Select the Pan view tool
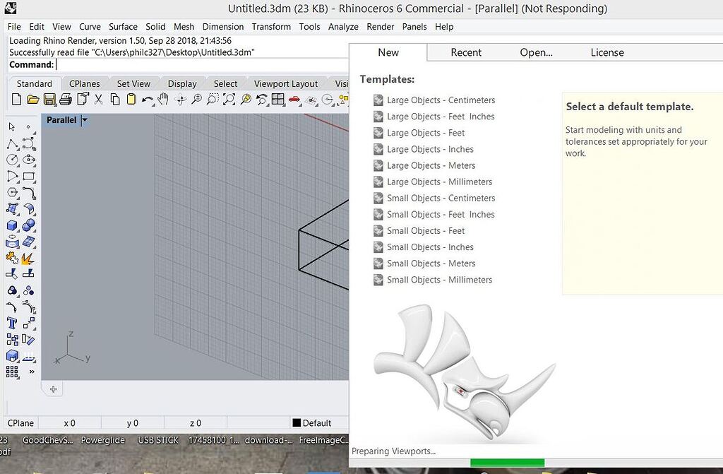723x474 pixels. (165, 100)
